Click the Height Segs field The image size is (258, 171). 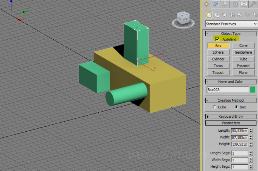239,167
